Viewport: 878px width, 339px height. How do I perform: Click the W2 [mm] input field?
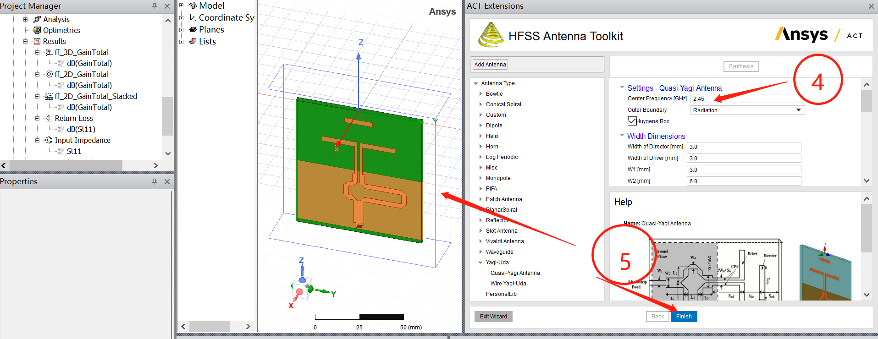[744, 181]
